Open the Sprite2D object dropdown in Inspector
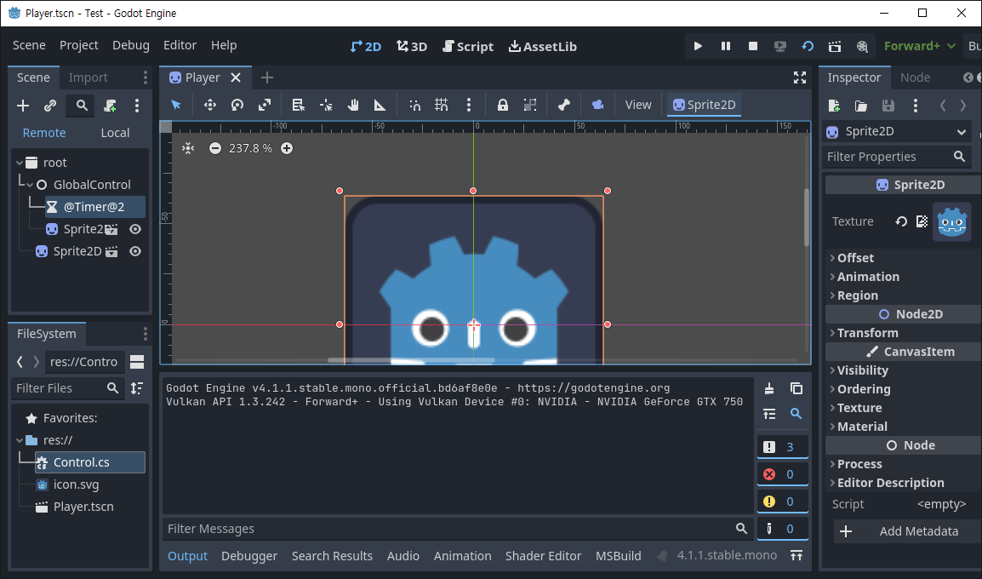Image resolution: width=982 pixels, height=579 pixels. [897, 132]
